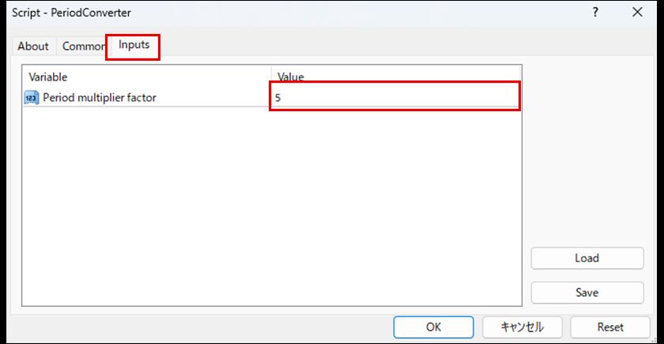
Task: Select the Inputs tab
Action: pos(134,45)
